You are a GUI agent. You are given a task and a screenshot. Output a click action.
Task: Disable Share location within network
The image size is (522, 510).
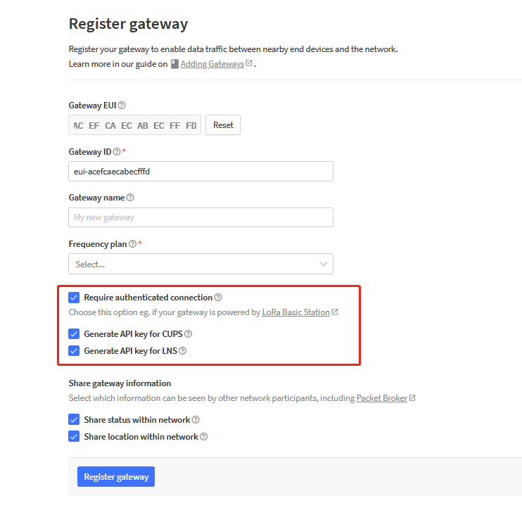pyautogui.click(x=74, y=437)
